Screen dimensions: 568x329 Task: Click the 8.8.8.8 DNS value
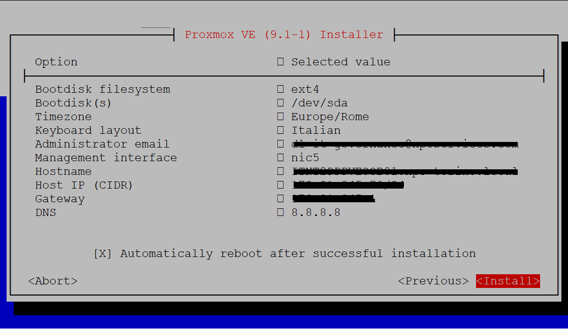click(315, 213)
